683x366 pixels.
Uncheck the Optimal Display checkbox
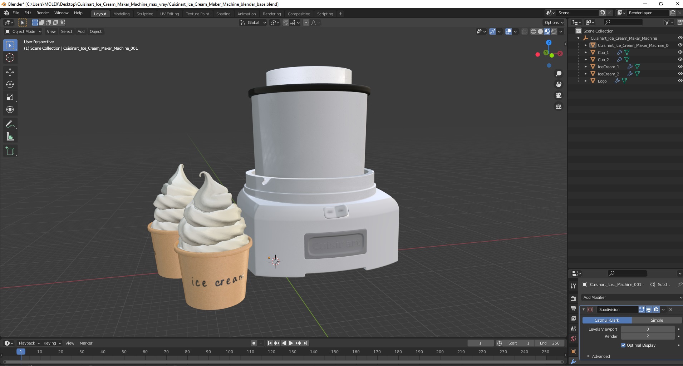click(x=623, y=345)
